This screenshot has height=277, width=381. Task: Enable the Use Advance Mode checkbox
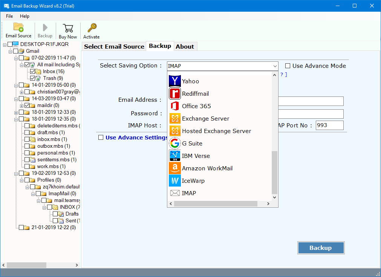click(288, 66)
